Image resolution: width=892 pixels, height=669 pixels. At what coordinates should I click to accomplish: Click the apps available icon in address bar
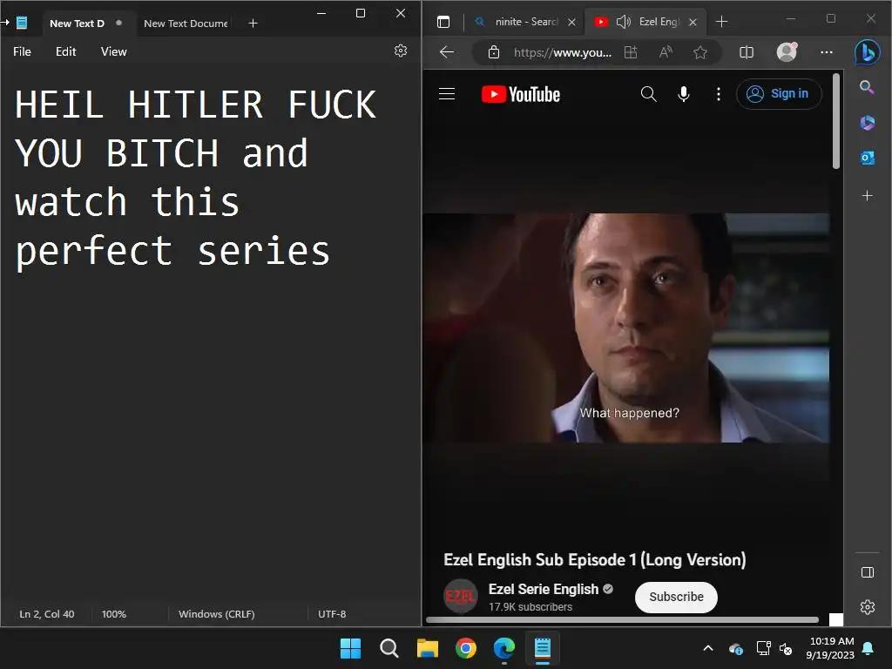631,52
